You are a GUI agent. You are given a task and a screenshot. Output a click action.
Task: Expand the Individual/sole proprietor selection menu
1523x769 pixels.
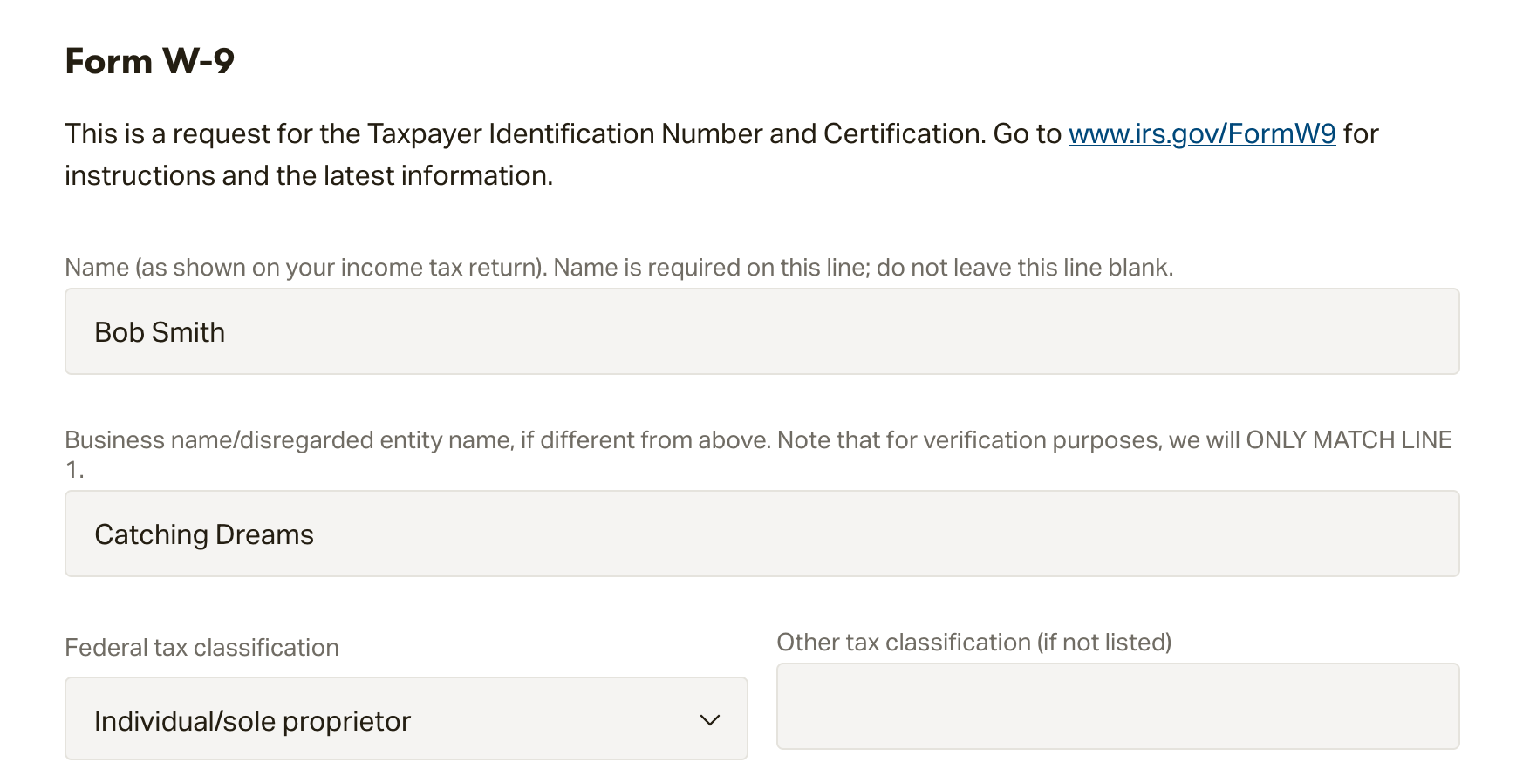pos(406,719)
